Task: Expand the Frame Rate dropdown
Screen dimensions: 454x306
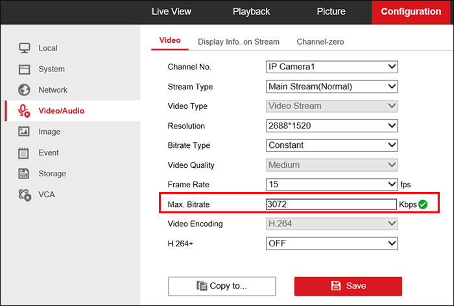Action: [x=332, y=184]
